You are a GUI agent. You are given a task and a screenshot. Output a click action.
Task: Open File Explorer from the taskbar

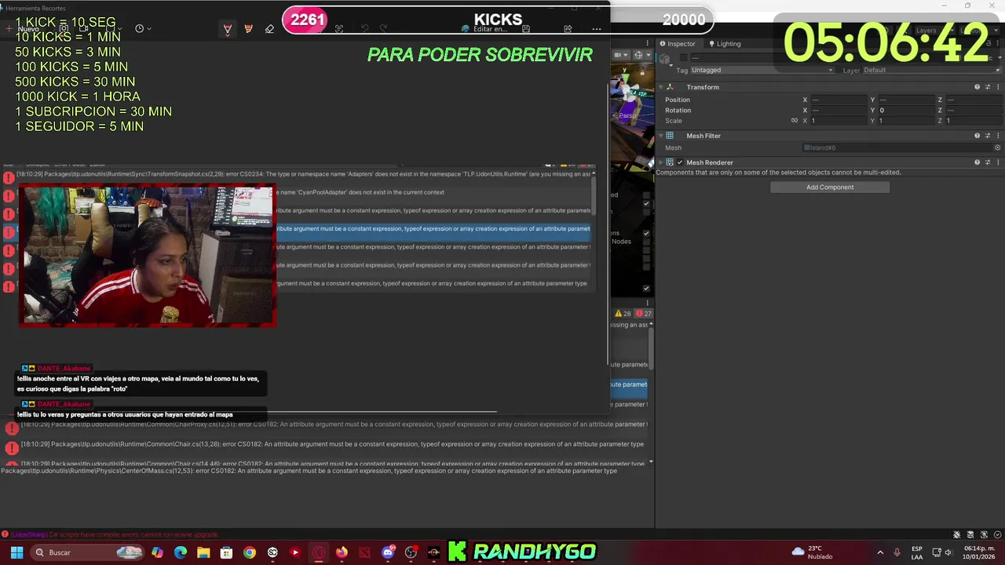click(203, 552)
